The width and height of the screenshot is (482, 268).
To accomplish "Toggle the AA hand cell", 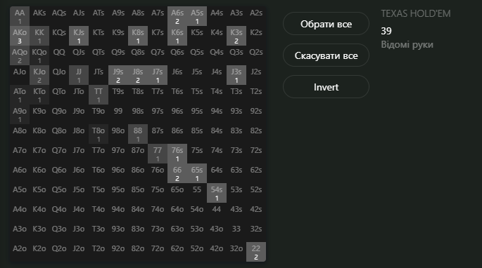I will point(20,16).
